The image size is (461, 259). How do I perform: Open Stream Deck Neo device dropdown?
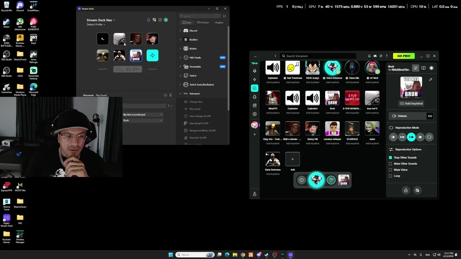tap(101, 20)
